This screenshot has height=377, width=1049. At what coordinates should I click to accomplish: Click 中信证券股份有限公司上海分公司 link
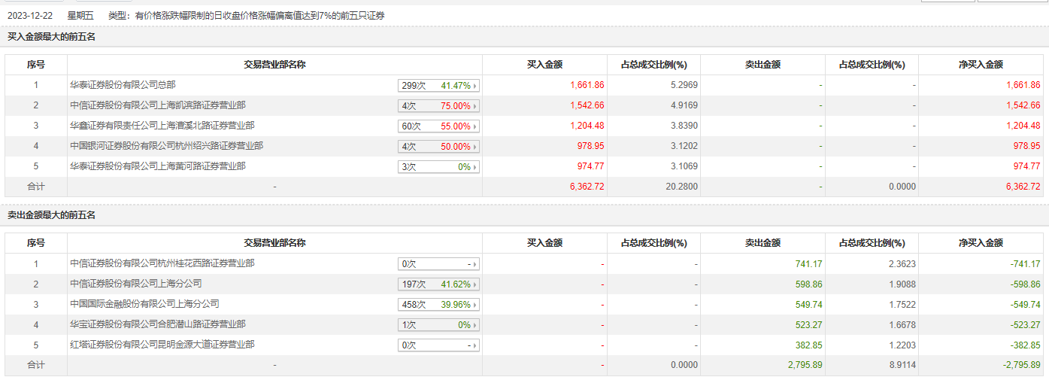pos(135,284)
